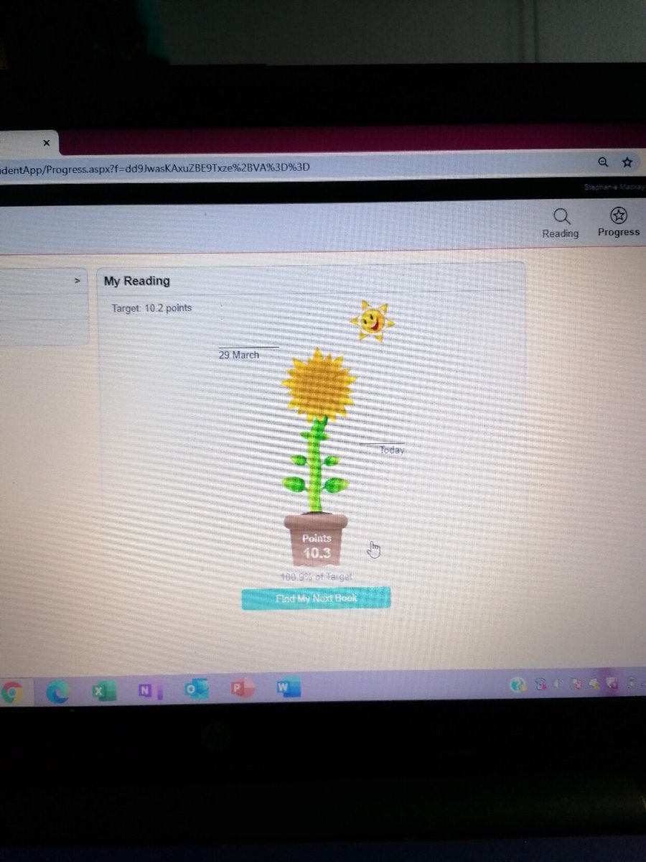Bookmark this page with the star icon

(627, 162)
